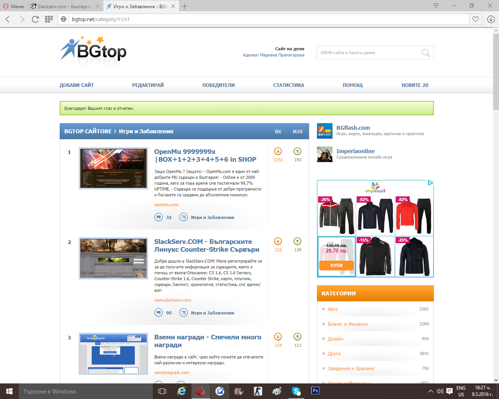The height and width of the screenshot is (399, 499).
Task: Open the Авто category
Action: coord(333,309)
